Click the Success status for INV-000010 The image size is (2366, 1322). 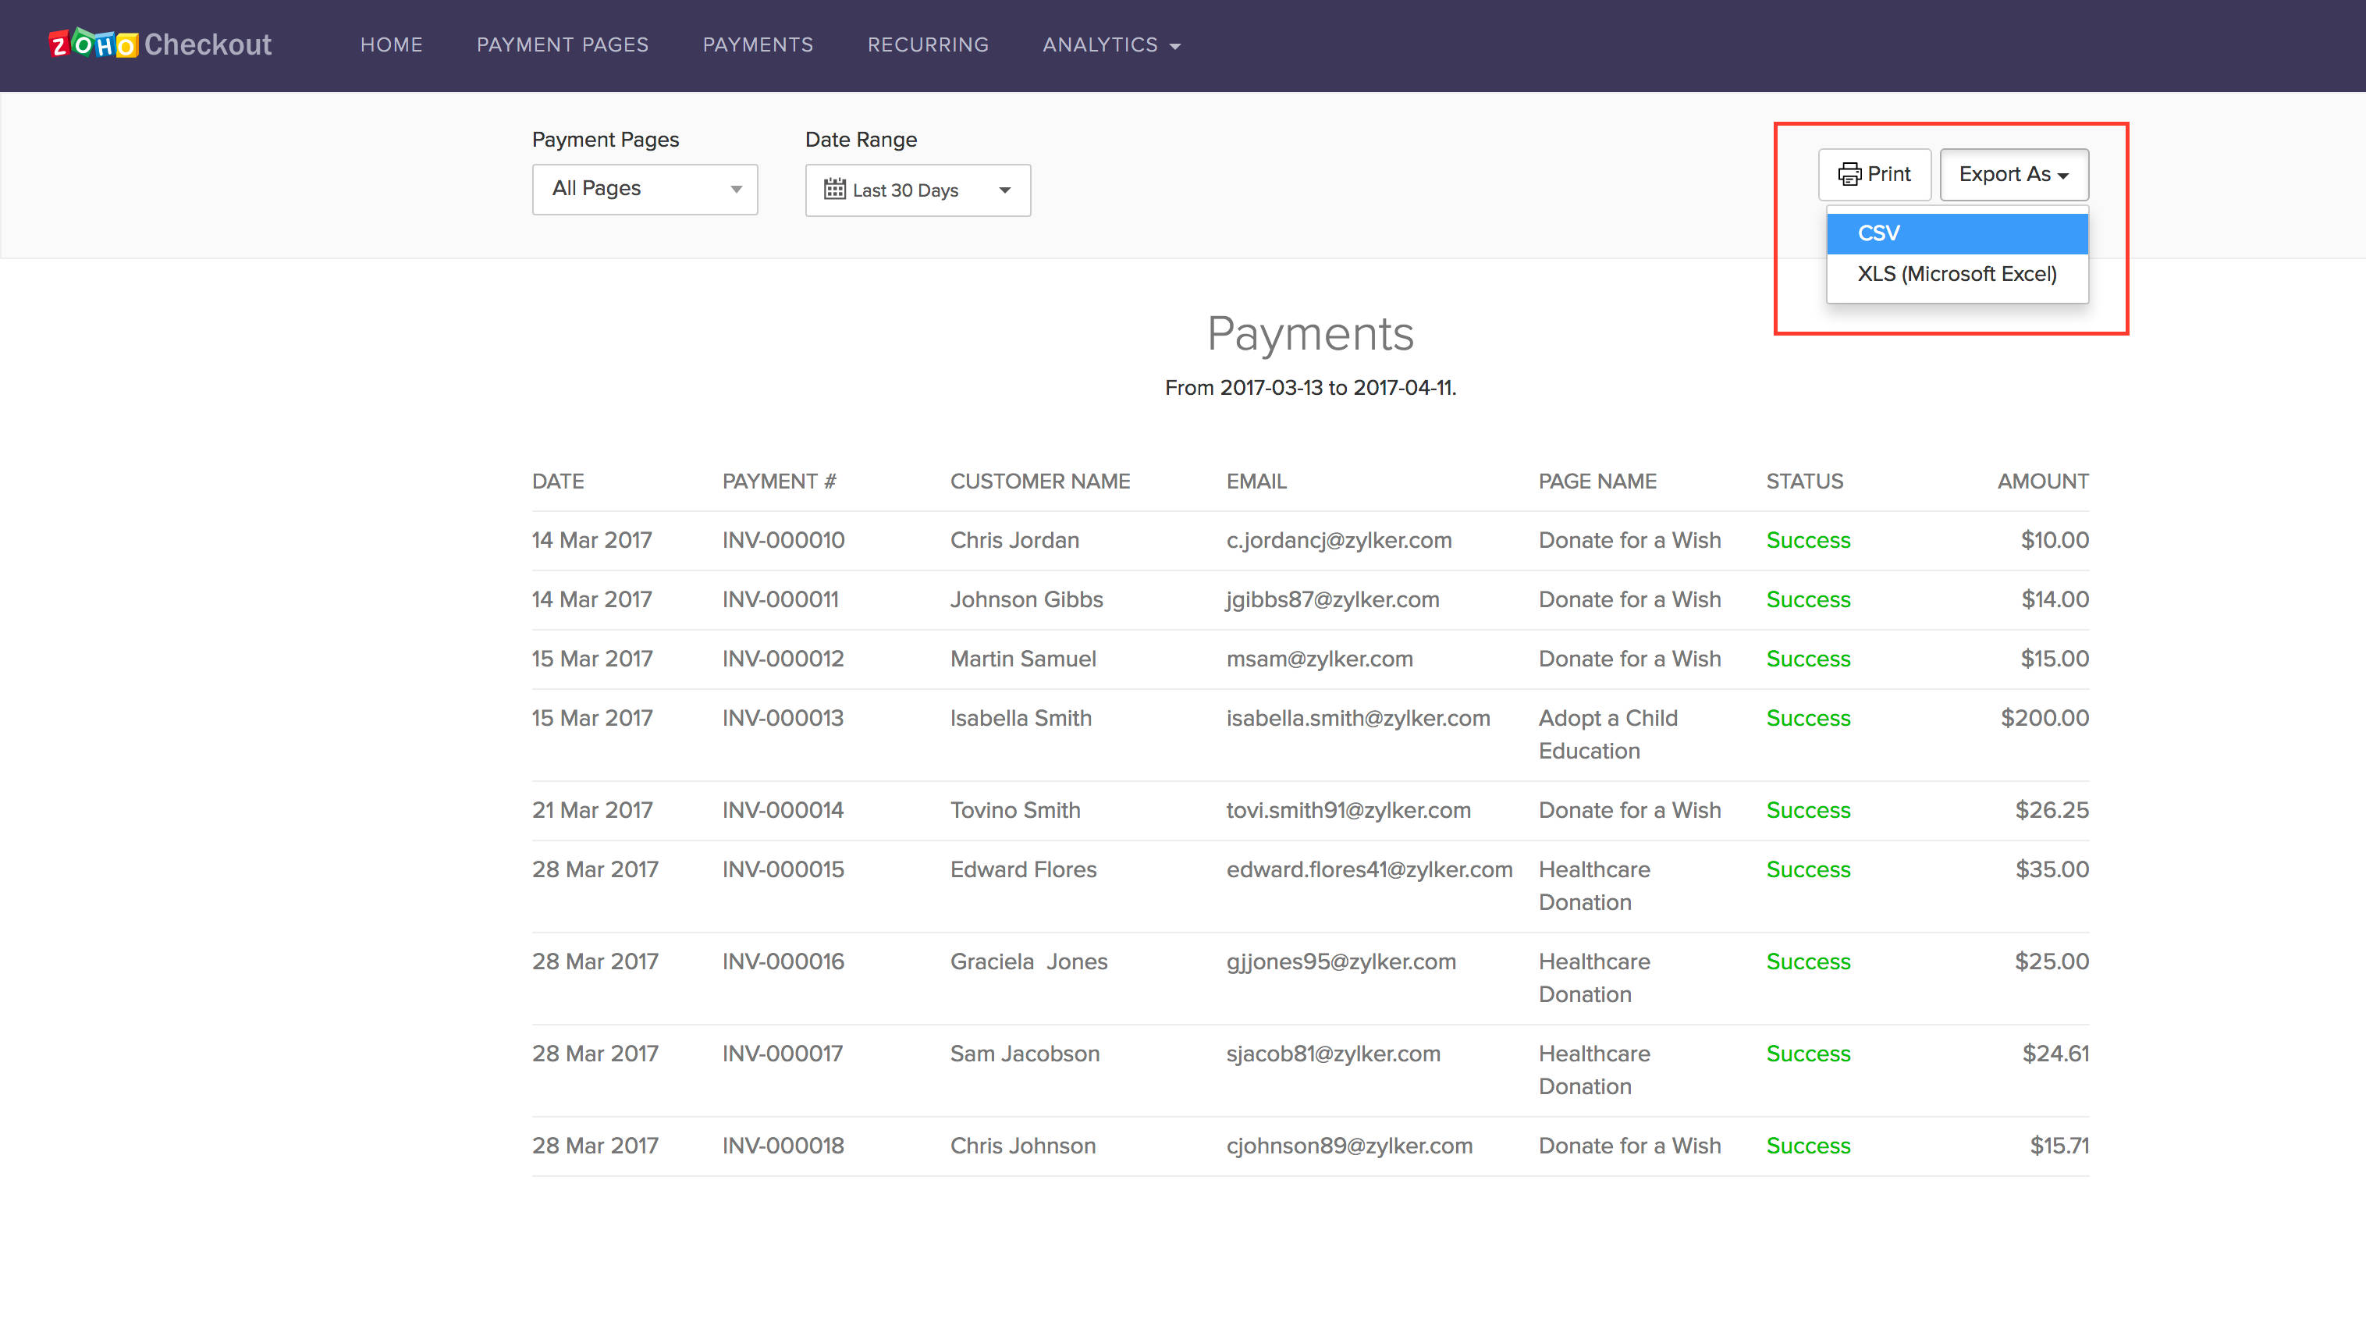click(x=1807, y=540)
